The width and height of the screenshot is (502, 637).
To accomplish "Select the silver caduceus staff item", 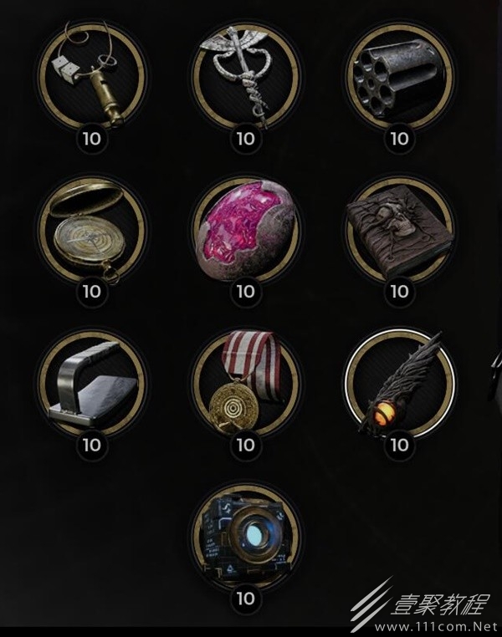I will point(245,76).
